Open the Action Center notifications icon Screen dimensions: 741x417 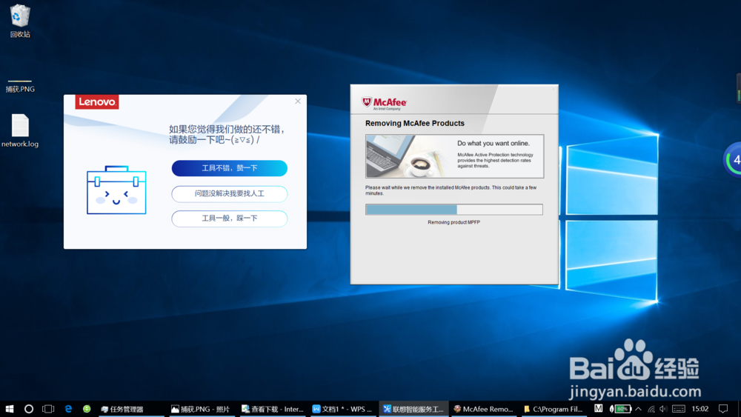(723, 409)
